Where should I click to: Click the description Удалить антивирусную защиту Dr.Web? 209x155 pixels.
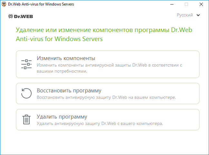pyautogui.click(x=100, y=123)
